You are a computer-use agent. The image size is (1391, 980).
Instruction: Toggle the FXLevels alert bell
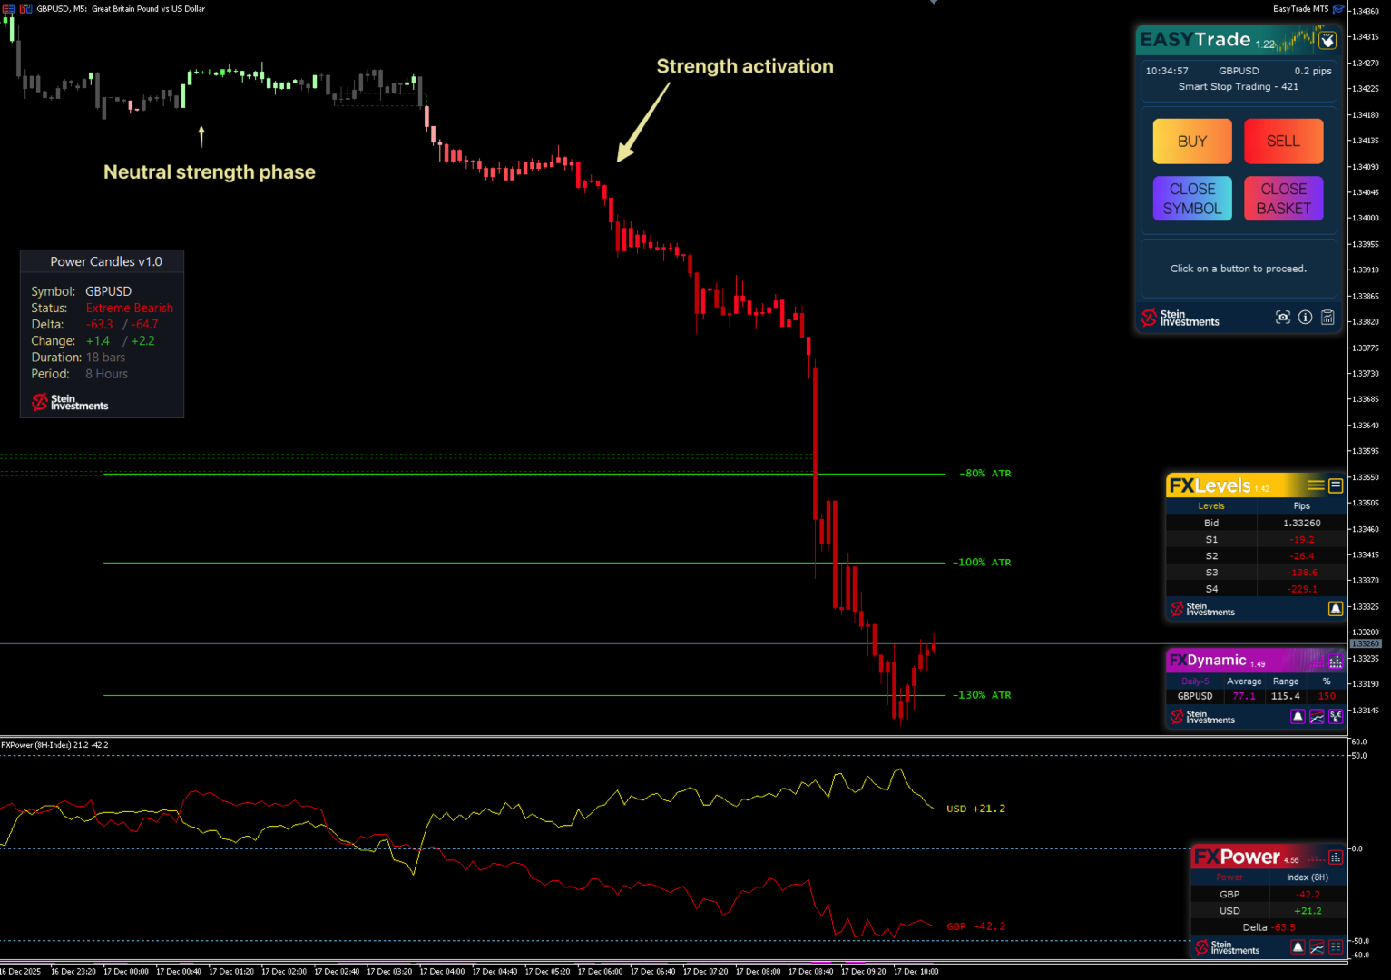pos(1336,609)
